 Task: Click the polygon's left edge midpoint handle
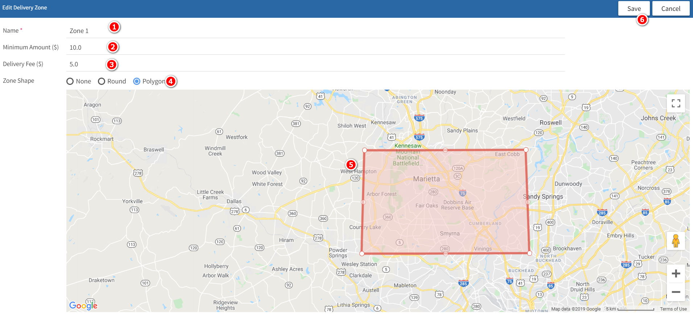(363, 202)
